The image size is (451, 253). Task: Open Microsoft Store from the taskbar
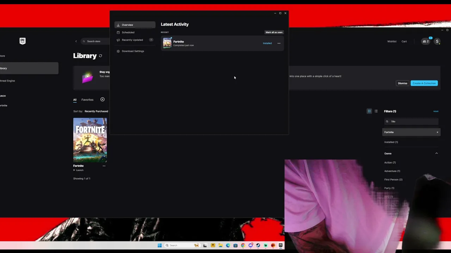[235, 245]
